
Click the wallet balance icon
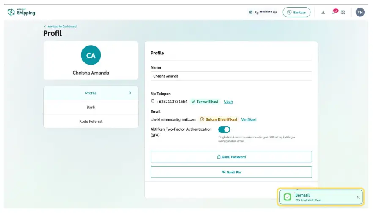tap(251, 13)
